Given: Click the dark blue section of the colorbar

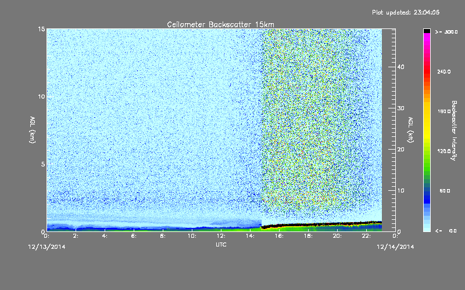Looking at the screenshot, I should click(427, 197).
